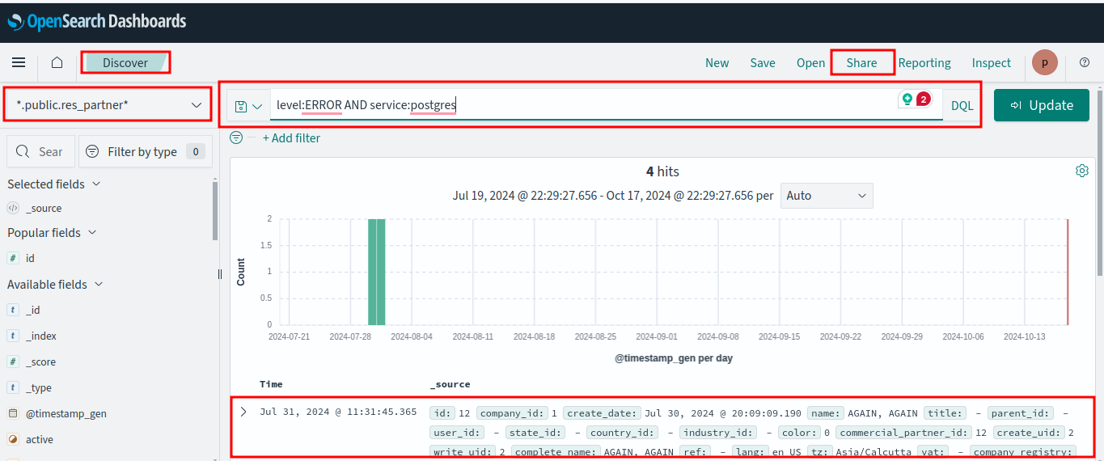Image resolution: width=1104 pixels, height=461 pixels.
Task: Open the query suggestions badge icon
Action: click(x=915, y=99)
